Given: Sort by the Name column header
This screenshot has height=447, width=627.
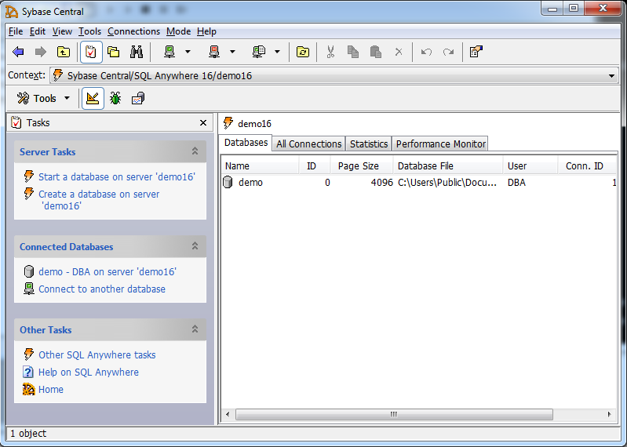Looking at the screenshot, I should pos(260,165).
